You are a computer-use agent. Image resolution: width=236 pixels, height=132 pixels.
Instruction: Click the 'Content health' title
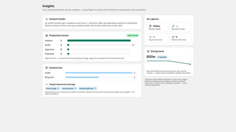click(57, 19)
